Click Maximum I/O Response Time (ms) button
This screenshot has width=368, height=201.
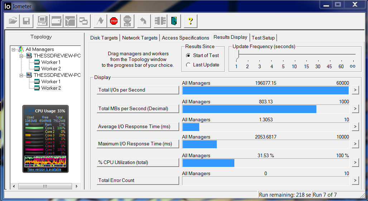coord(138,144)
